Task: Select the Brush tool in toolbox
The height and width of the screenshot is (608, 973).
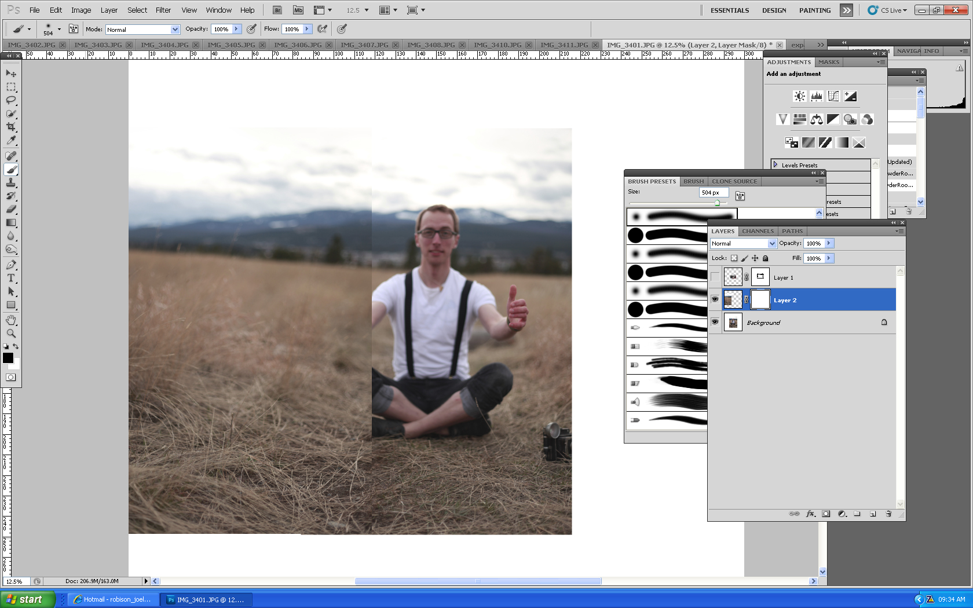Action: [x=11, y=170]
